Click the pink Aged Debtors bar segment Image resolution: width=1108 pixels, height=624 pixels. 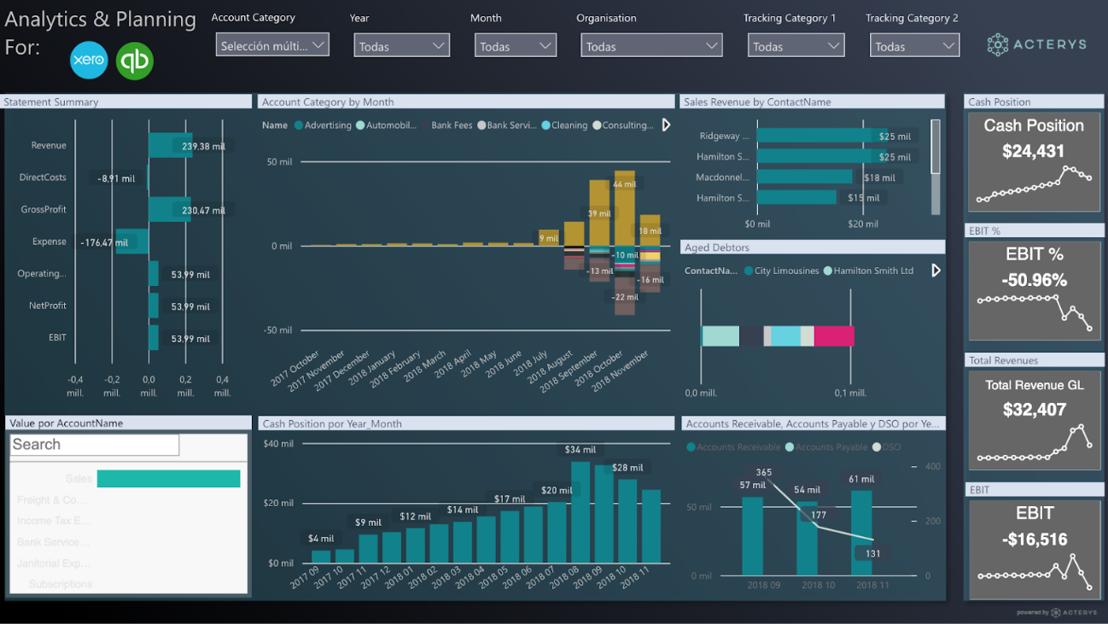[x=833, y=335]
